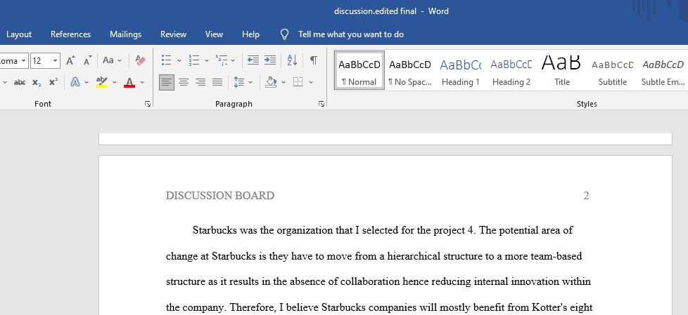Screen dimensions: 688x315
Task: Expand multilevel list dropdown arrow
Action: (233, 60)
